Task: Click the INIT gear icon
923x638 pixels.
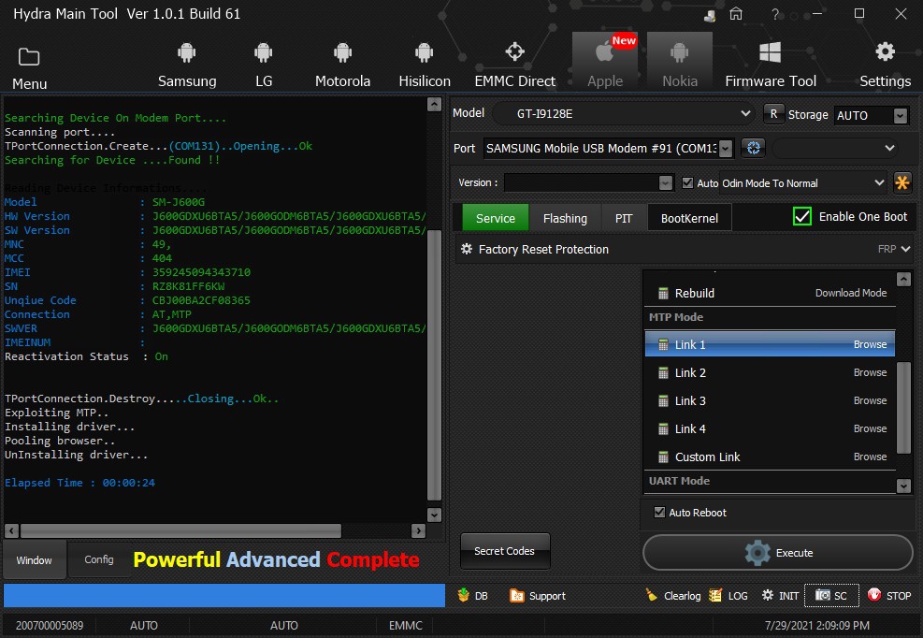Action: [x=768, y=595]
